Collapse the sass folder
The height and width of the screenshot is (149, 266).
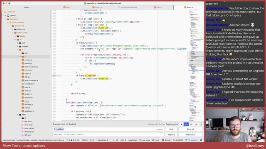(17, 115)
